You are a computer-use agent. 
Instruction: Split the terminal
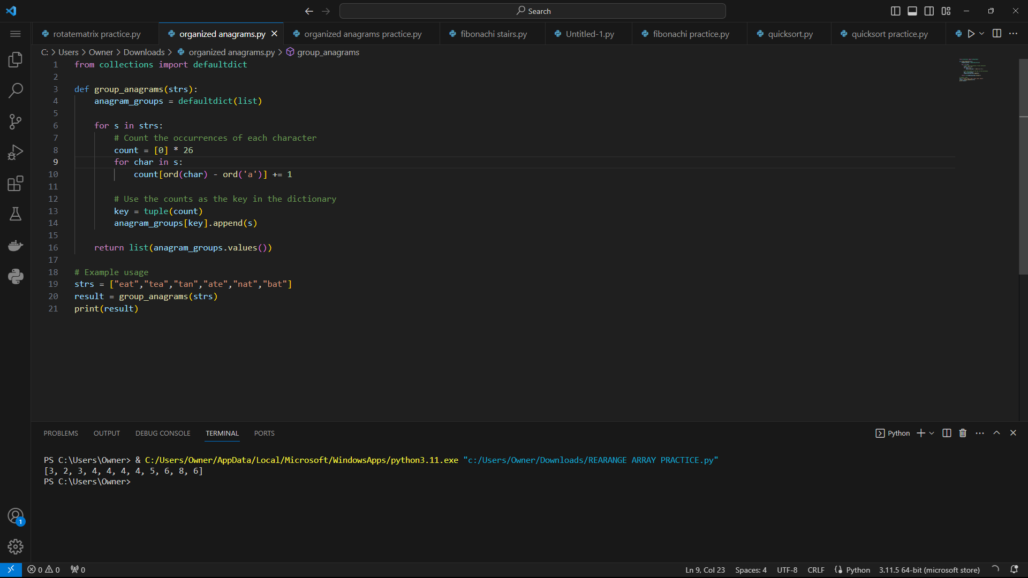click(947, 433)
